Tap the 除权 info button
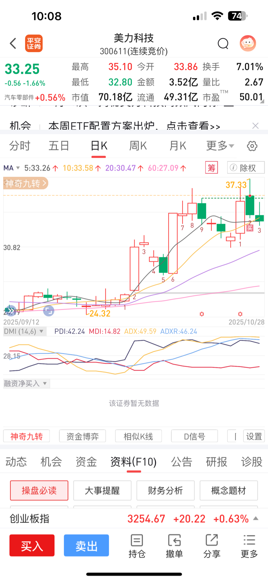 click(246, 168)
